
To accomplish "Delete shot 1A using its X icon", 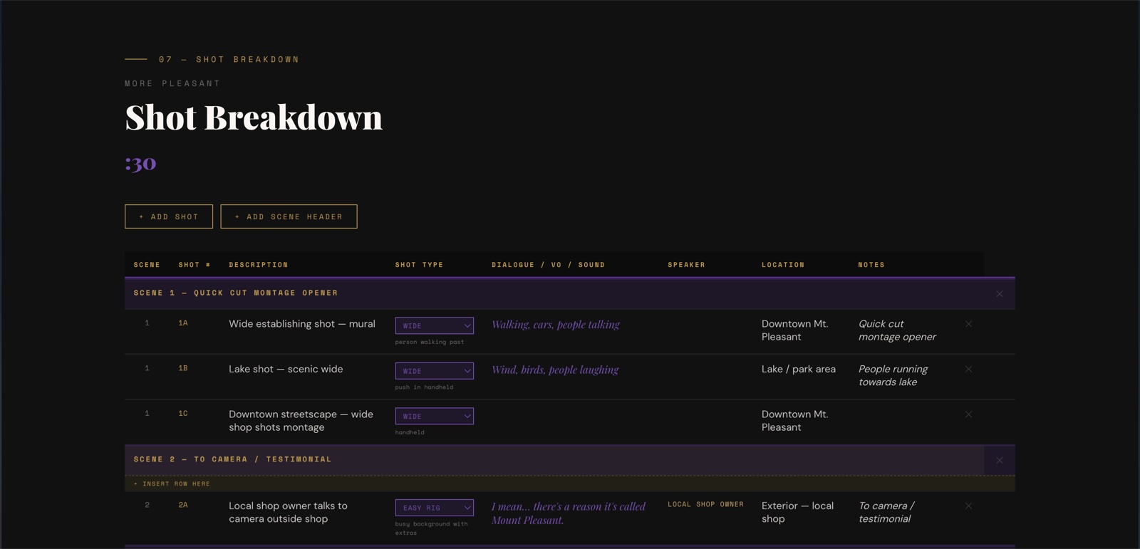I will click(968, 324).
